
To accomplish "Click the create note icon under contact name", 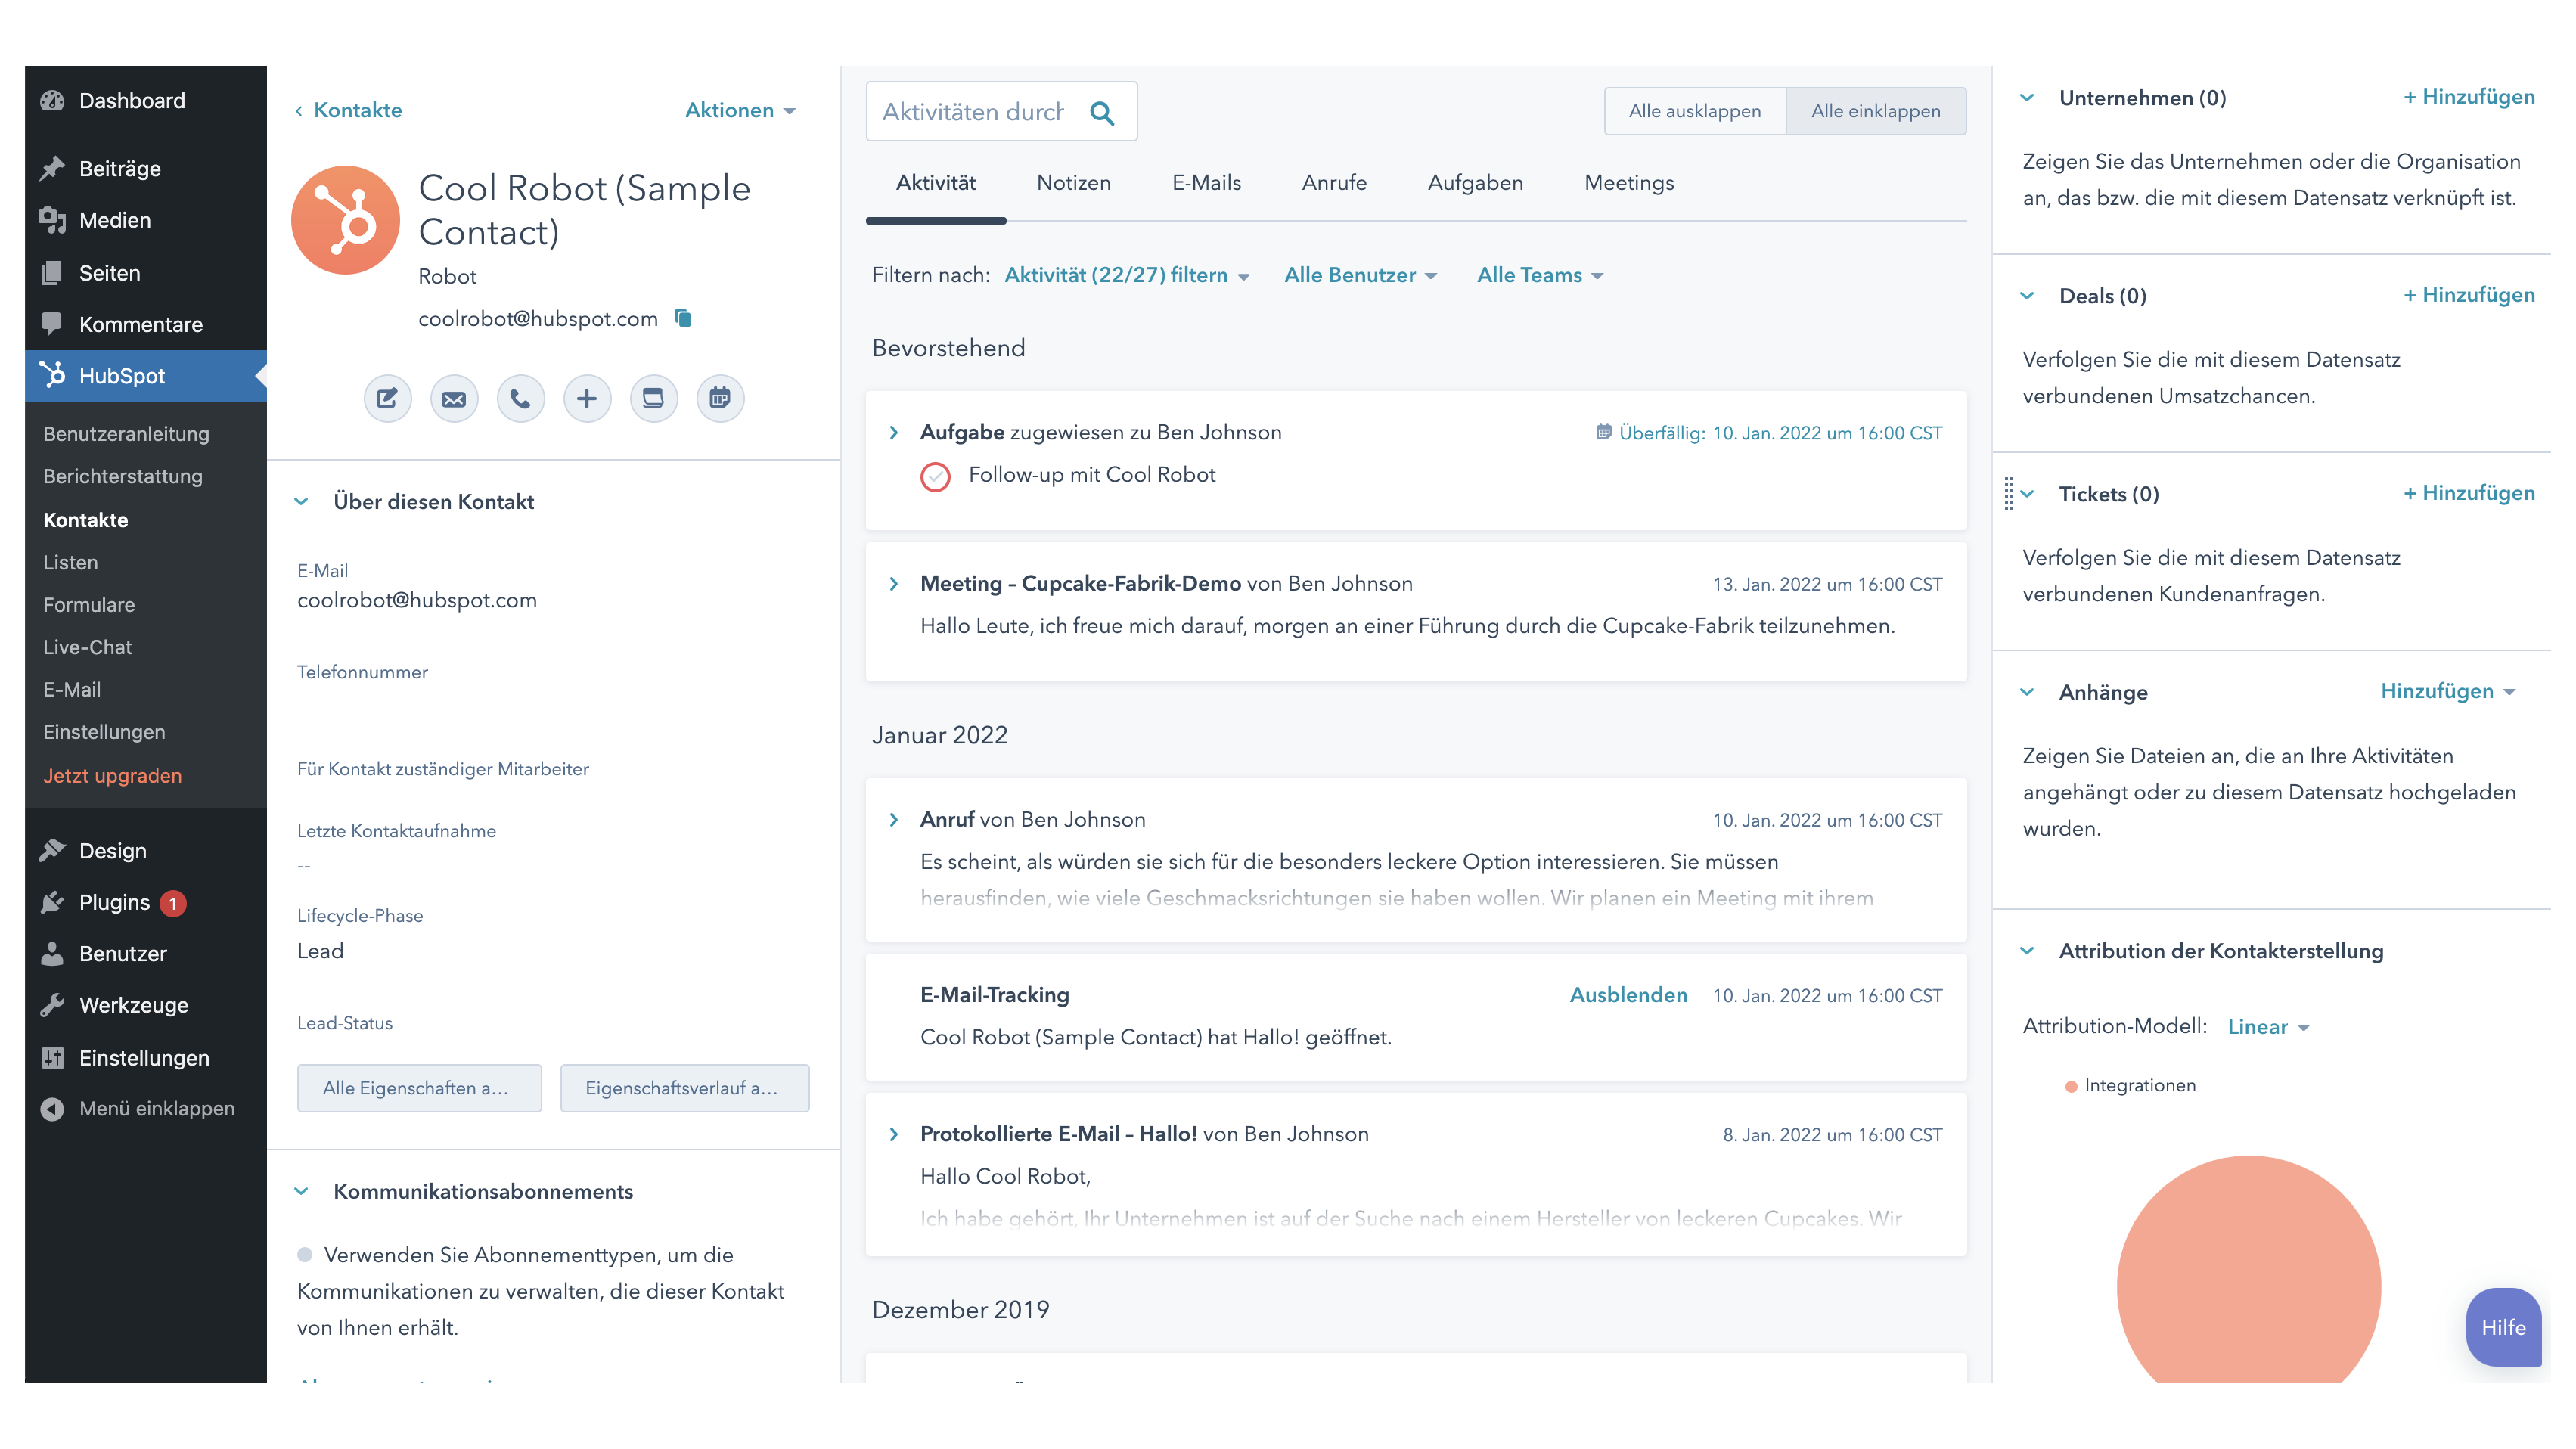I will coord(387,398).
